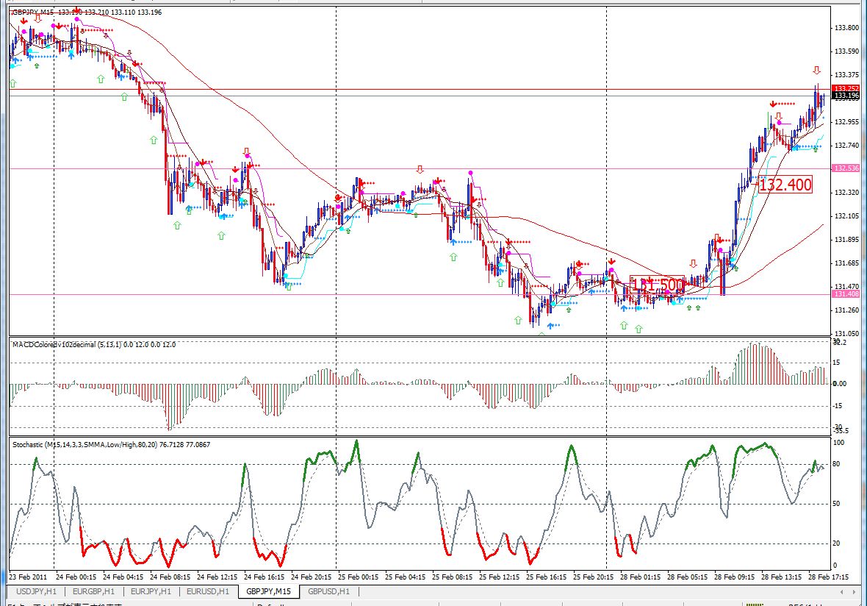The height and width of the screenshot is (606, 867).
Task: Click the 132.740 price axis value
Action: pyautogui.click(x=847, y=146)
